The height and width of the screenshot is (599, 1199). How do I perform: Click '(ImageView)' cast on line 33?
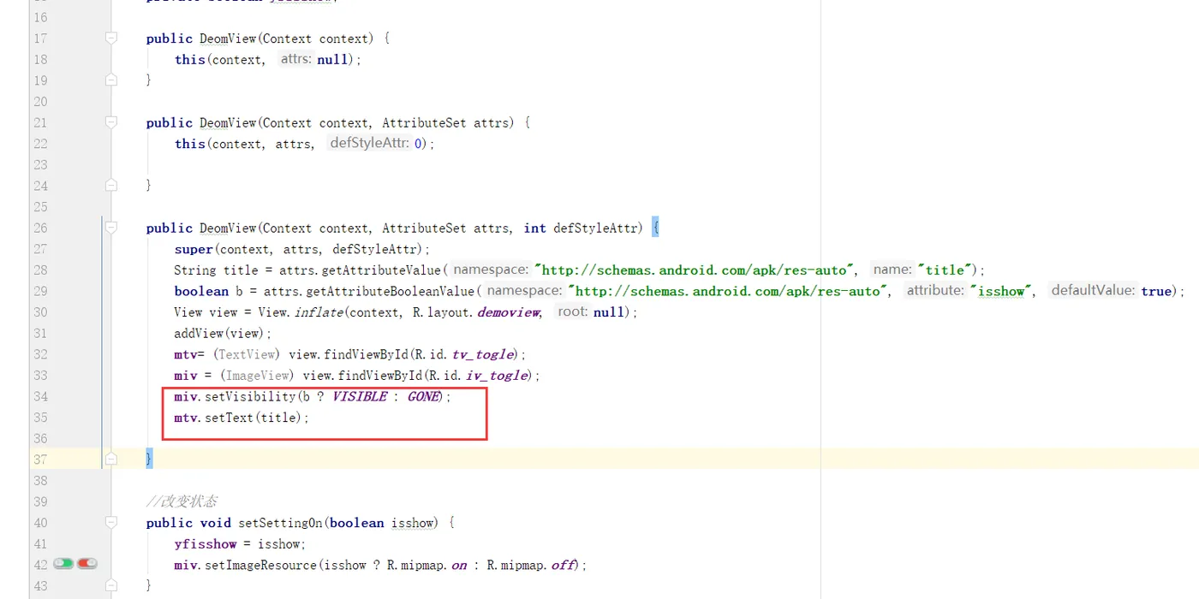258,376
